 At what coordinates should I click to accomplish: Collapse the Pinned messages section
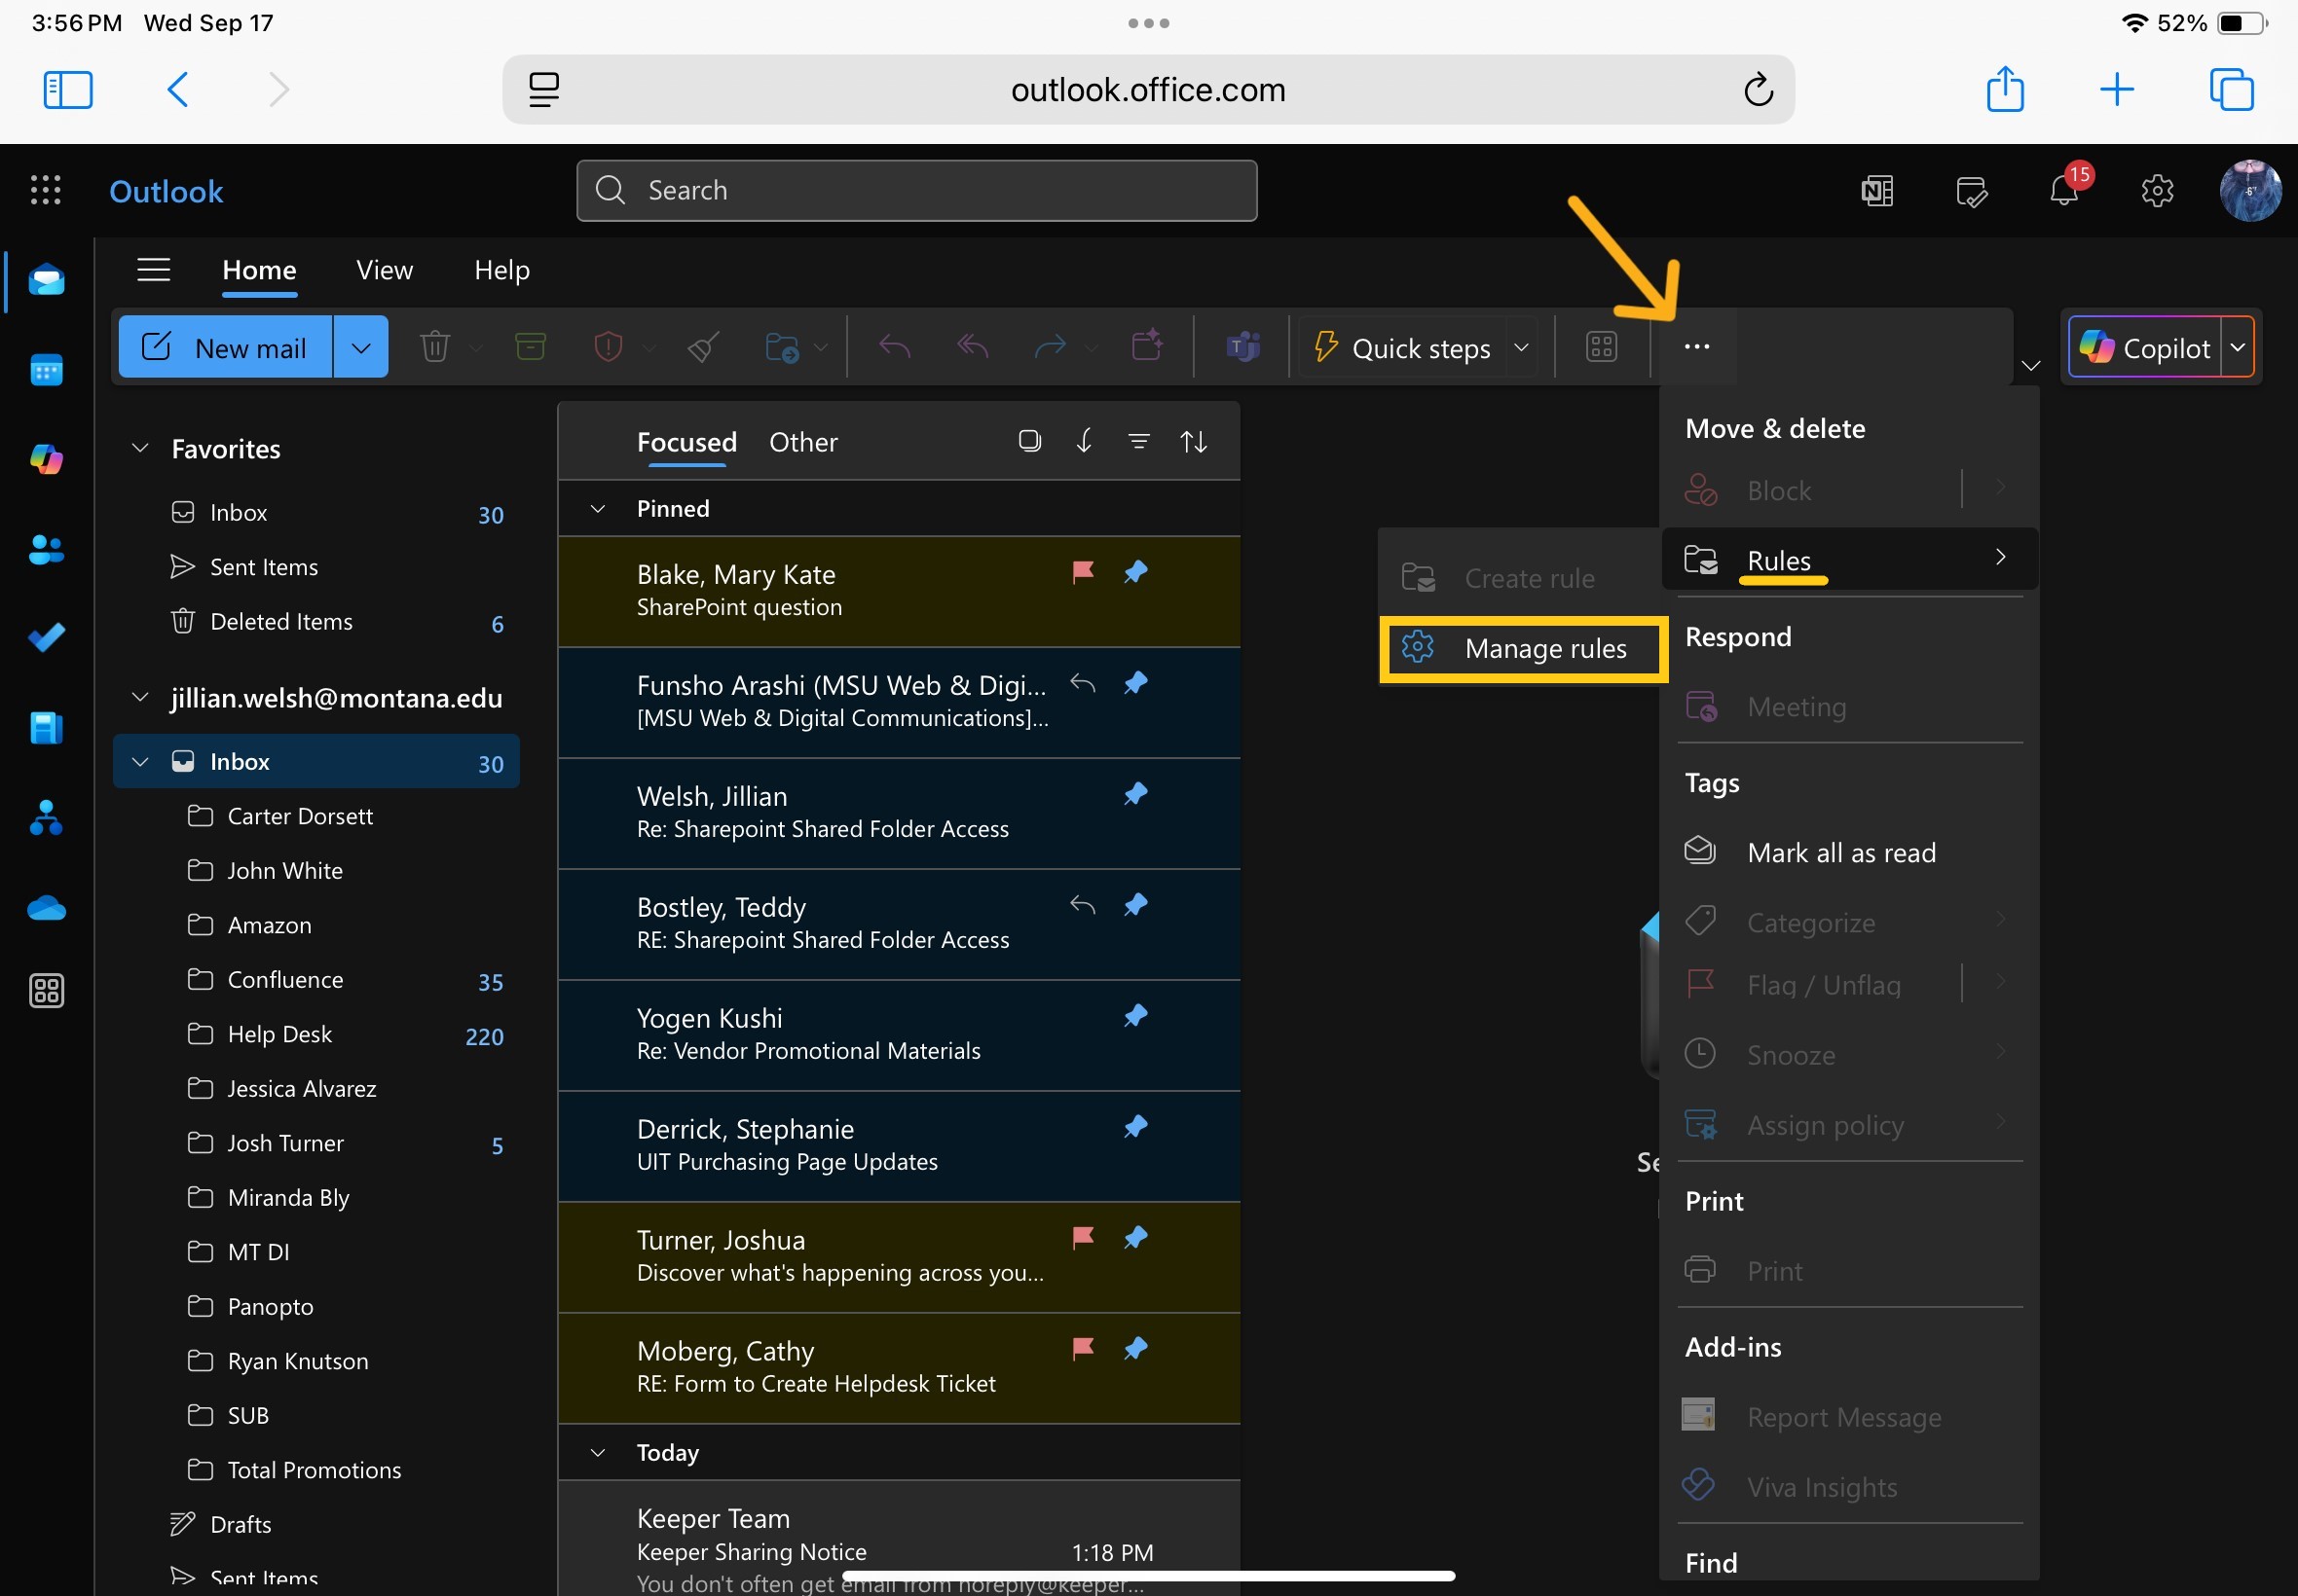pos(598,509)
